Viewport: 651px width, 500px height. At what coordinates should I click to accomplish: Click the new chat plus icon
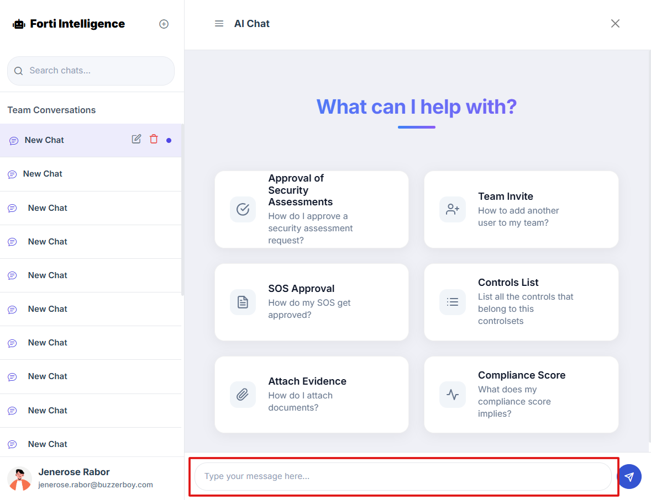coord(164,24)
